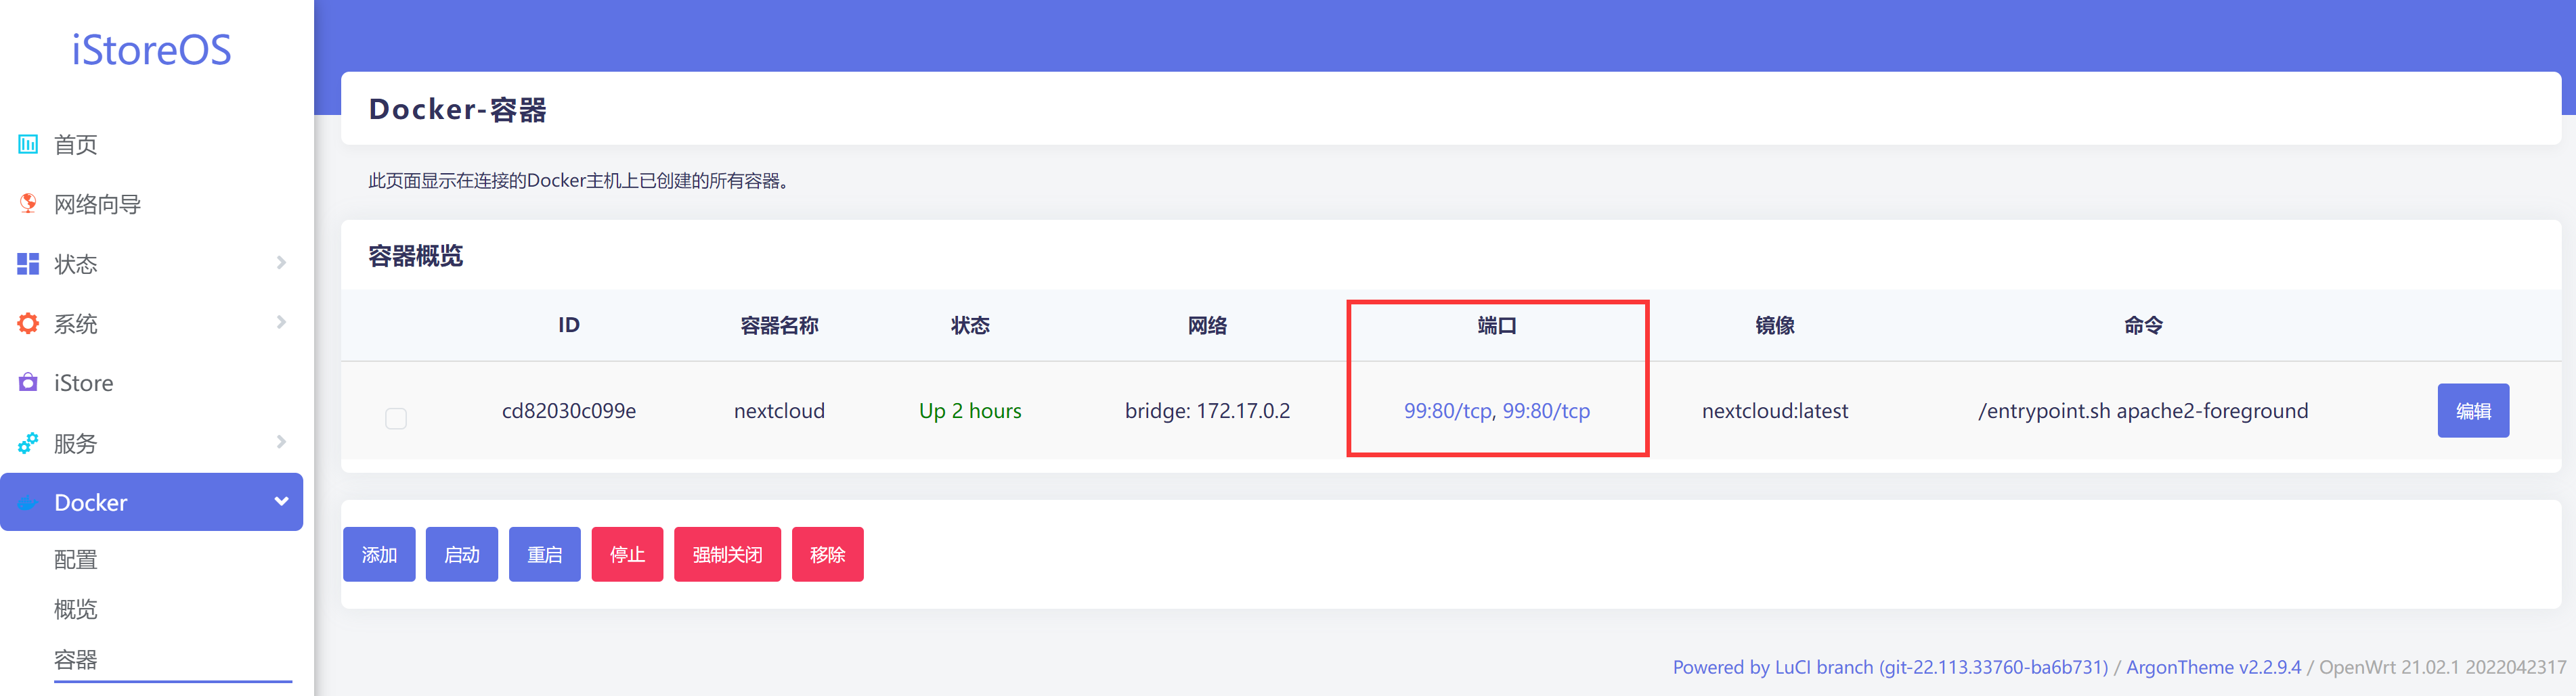Select the 服务 services icon in sidebar
This screenshot has width=2576, height=696.
(x=27, y=442)
